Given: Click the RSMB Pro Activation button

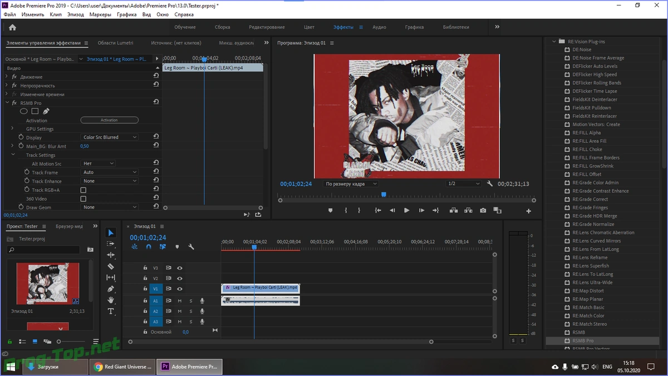Looking at the screenshot, I should click(x=109, y=120).
